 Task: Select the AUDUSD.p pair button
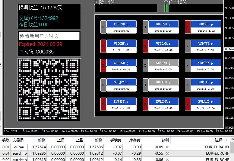point(121,63)
